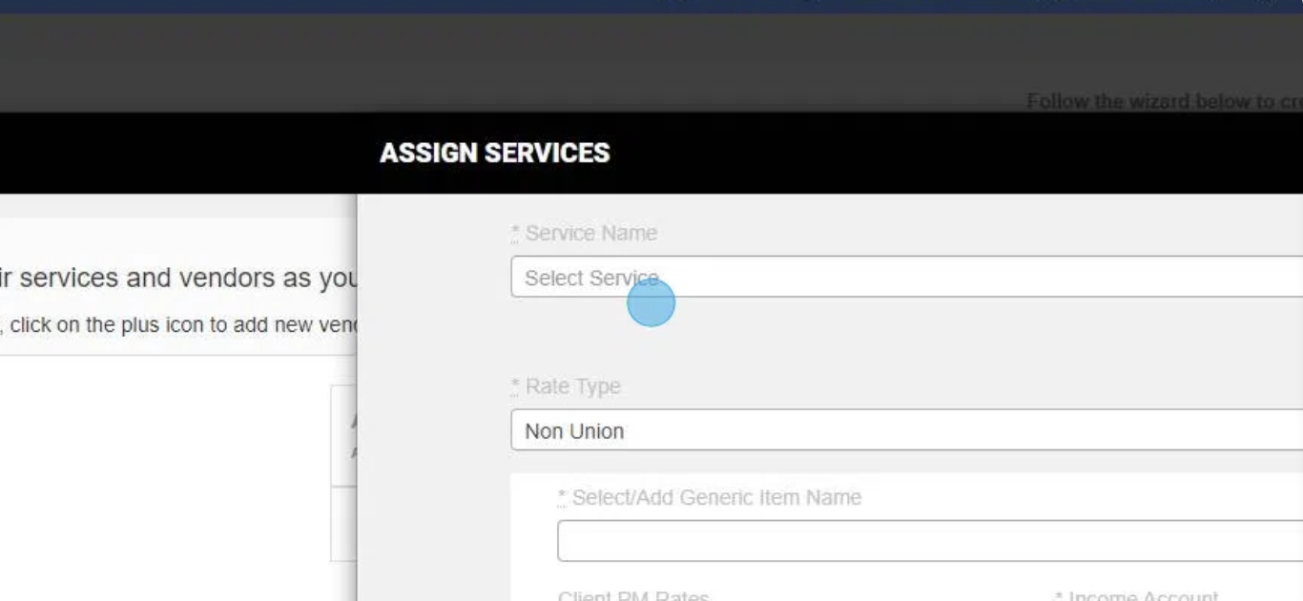
Task: Click the ASSIGN SERVICES dialog title
Action: point(494,153)
